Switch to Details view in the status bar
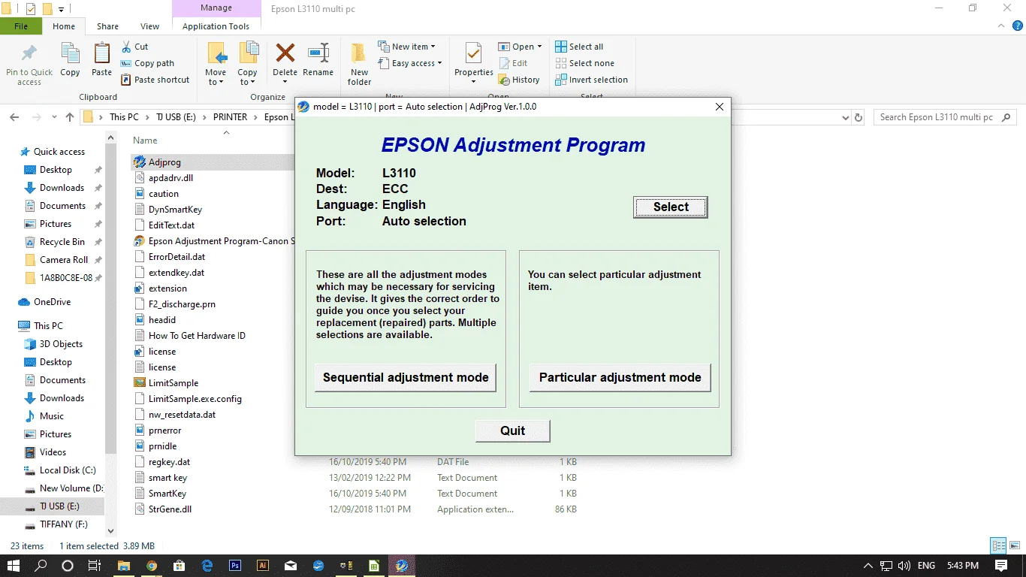 point(998,546)
